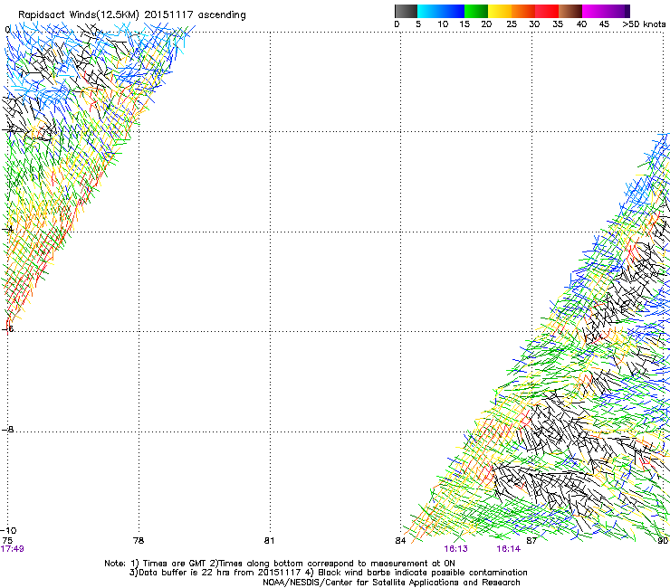Click the longitude label 78
The width and height of the screenshot is (670, 588).
(139, 541)
